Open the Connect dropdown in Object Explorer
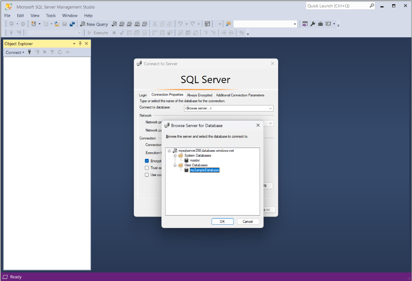 [15, 53]
